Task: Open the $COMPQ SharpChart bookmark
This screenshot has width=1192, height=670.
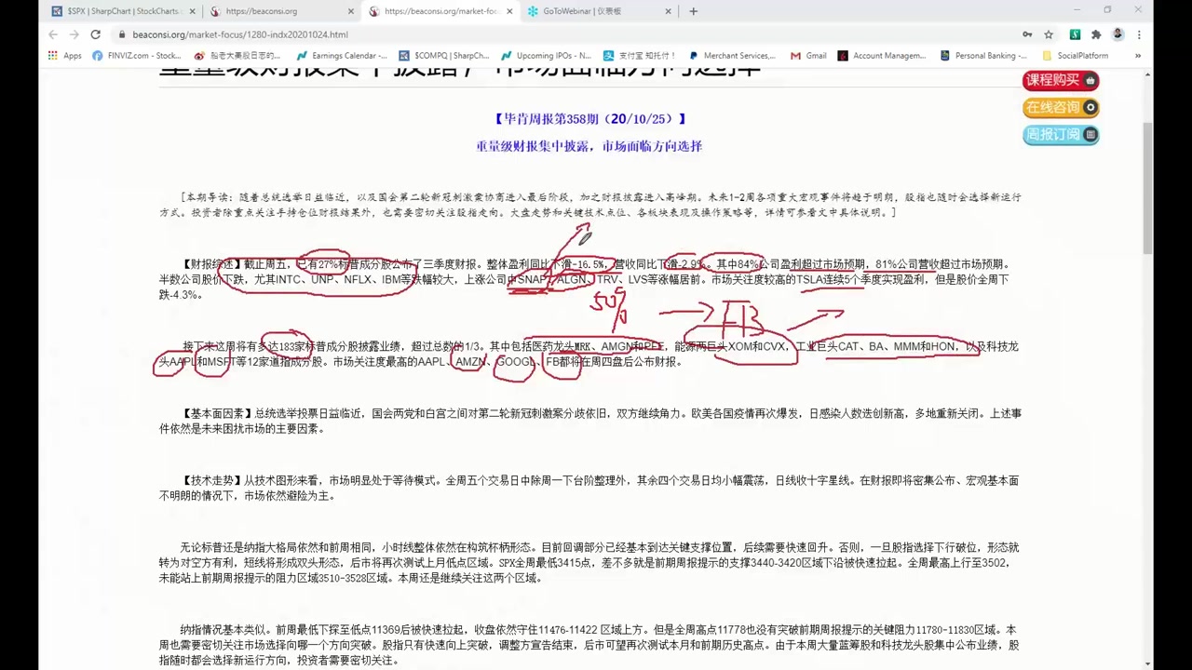Action: point(444,56)
